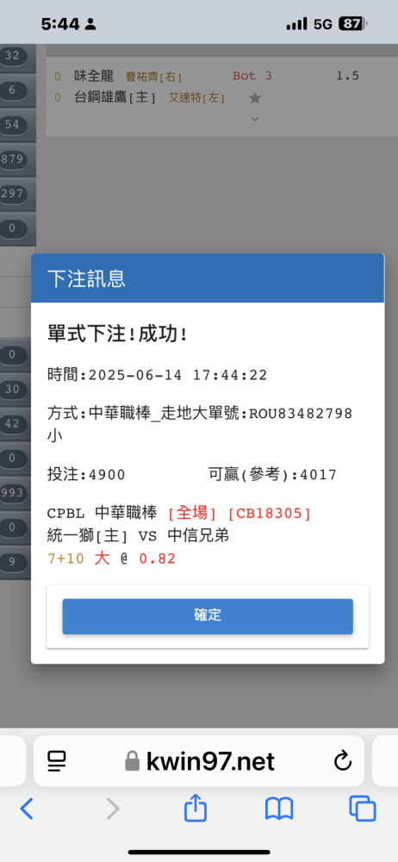Select the sidebar pill showing 993
This screenshot has height=862, width=398.
[13, 492]
